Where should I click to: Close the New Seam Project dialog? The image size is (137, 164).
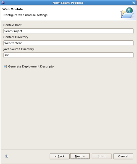[x=134, y=3]
